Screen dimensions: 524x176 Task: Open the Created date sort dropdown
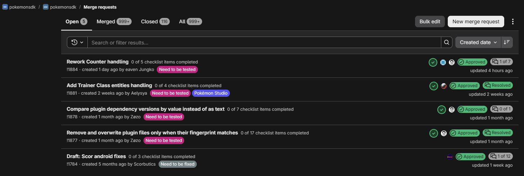[478, 42]
